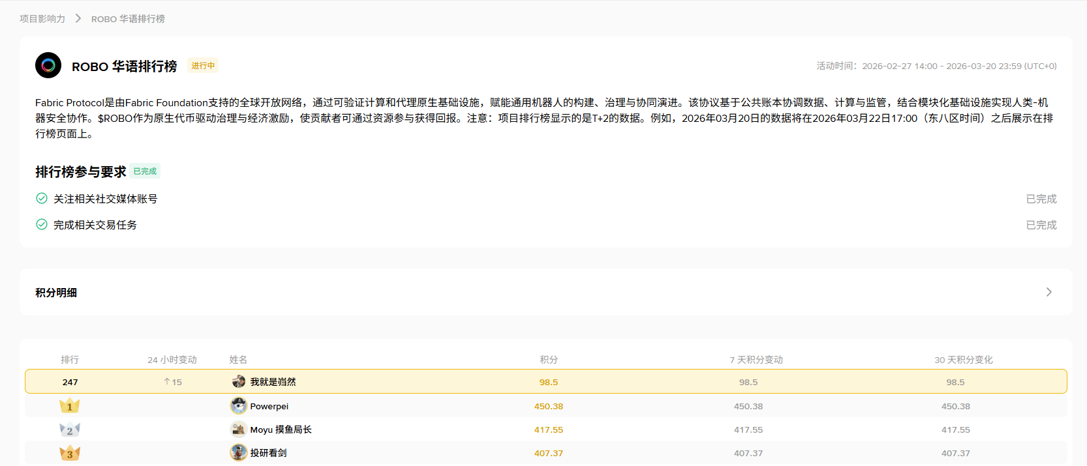Click the checkmark next to 完成相关交易任务
Screen dimensions: 1087x466
(x=42, y=224)
